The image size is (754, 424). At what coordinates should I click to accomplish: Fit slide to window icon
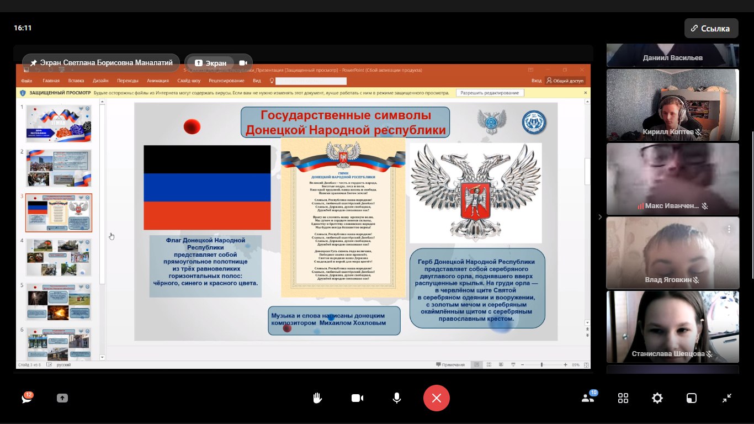tap(586, 365)
